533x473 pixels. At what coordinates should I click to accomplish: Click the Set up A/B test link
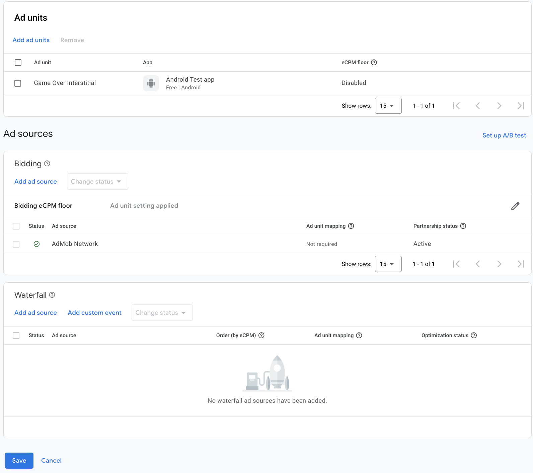504,135
